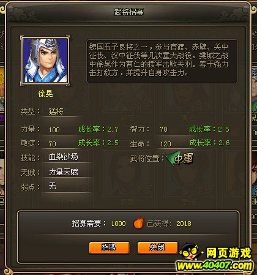This screenshot has height=275, width=257.
Task: Click the 徐晃 general name label
Action: 45,94
